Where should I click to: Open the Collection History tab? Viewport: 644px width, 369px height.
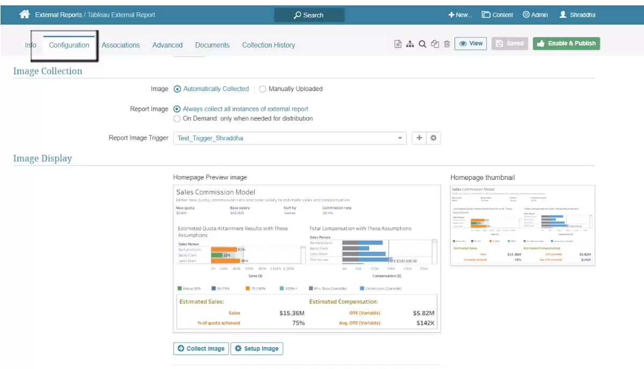[268, 45]
